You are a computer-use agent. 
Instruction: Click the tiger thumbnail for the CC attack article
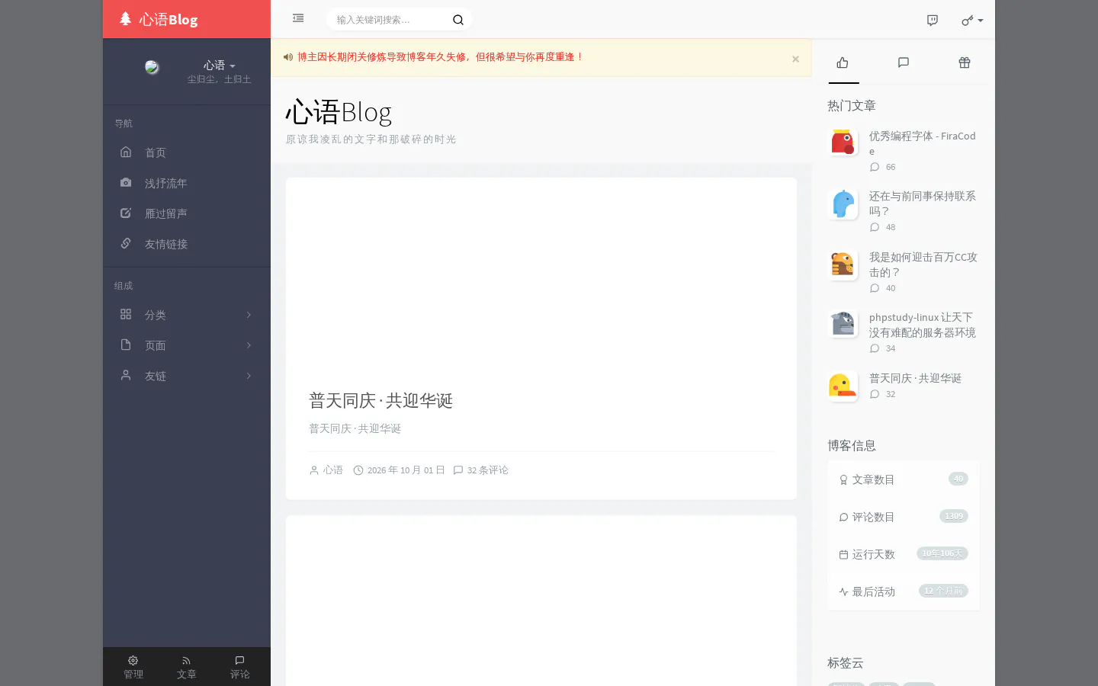pos(843,265)
